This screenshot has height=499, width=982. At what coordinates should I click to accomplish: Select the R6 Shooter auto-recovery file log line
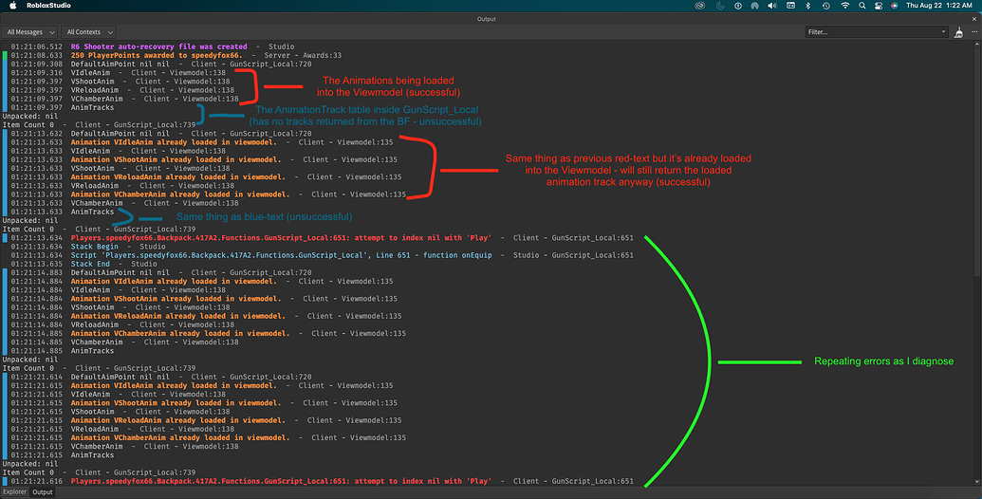point(152,46)
